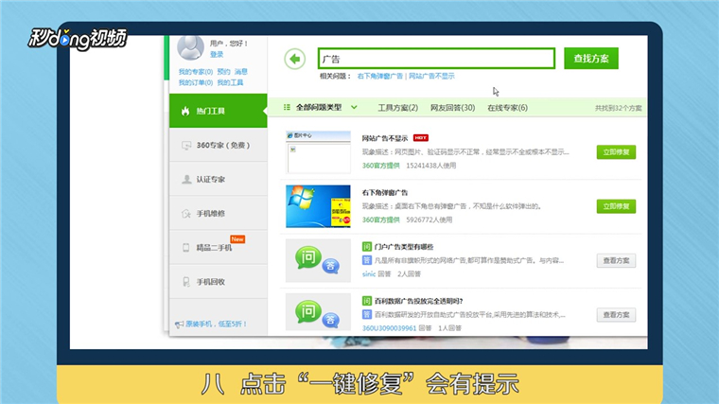The image size is (719, 404).
Task: Click the list icon before 全部问题类型
Action: (x=287, y=107)
